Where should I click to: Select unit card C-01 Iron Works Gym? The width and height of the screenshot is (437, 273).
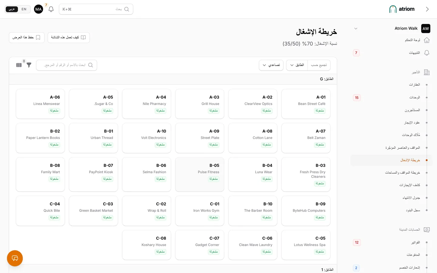click(200, 211)
